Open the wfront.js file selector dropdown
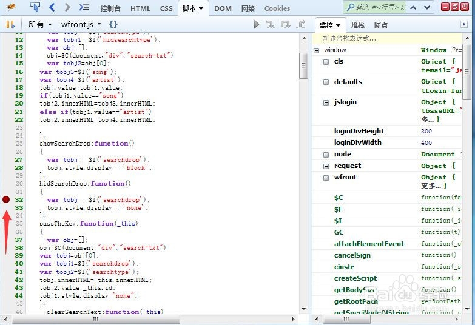Viewport: 475px width, 325px height. [81, 24]
